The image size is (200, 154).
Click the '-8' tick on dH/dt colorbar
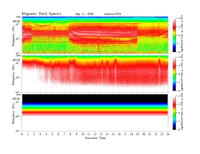point(179,52)
